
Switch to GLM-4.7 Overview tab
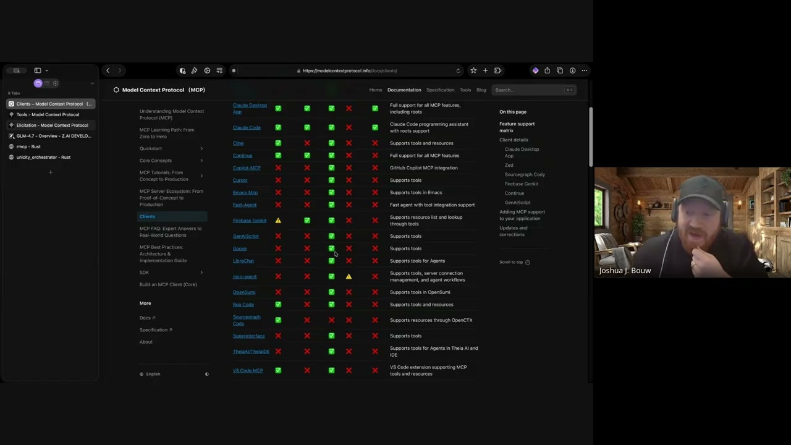(51, 136)
